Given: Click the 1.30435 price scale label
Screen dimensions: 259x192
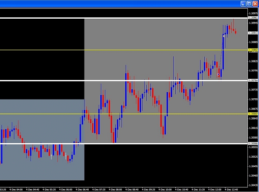Looking at the screenshot, I should (253, 185).
